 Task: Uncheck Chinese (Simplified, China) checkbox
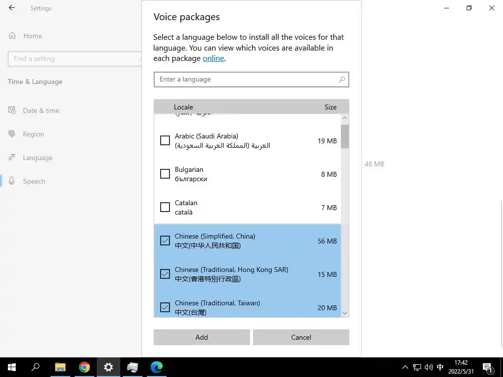165,241
